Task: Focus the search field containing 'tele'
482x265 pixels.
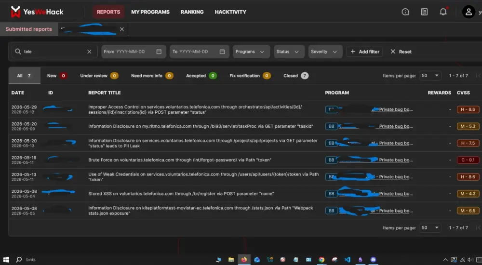Action: coord(54,52)
